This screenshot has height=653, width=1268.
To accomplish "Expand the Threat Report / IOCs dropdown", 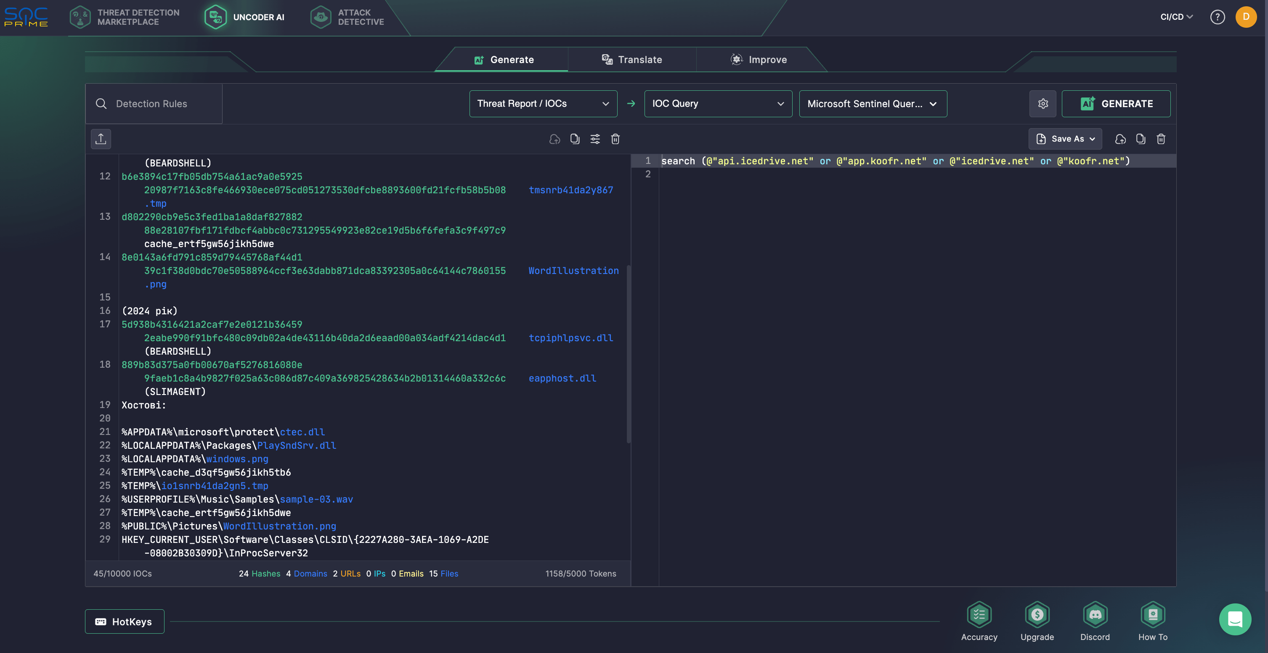I will coord(543,104).
